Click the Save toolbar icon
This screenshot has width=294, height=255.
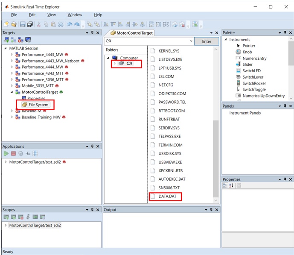click(x=23, y=24)
